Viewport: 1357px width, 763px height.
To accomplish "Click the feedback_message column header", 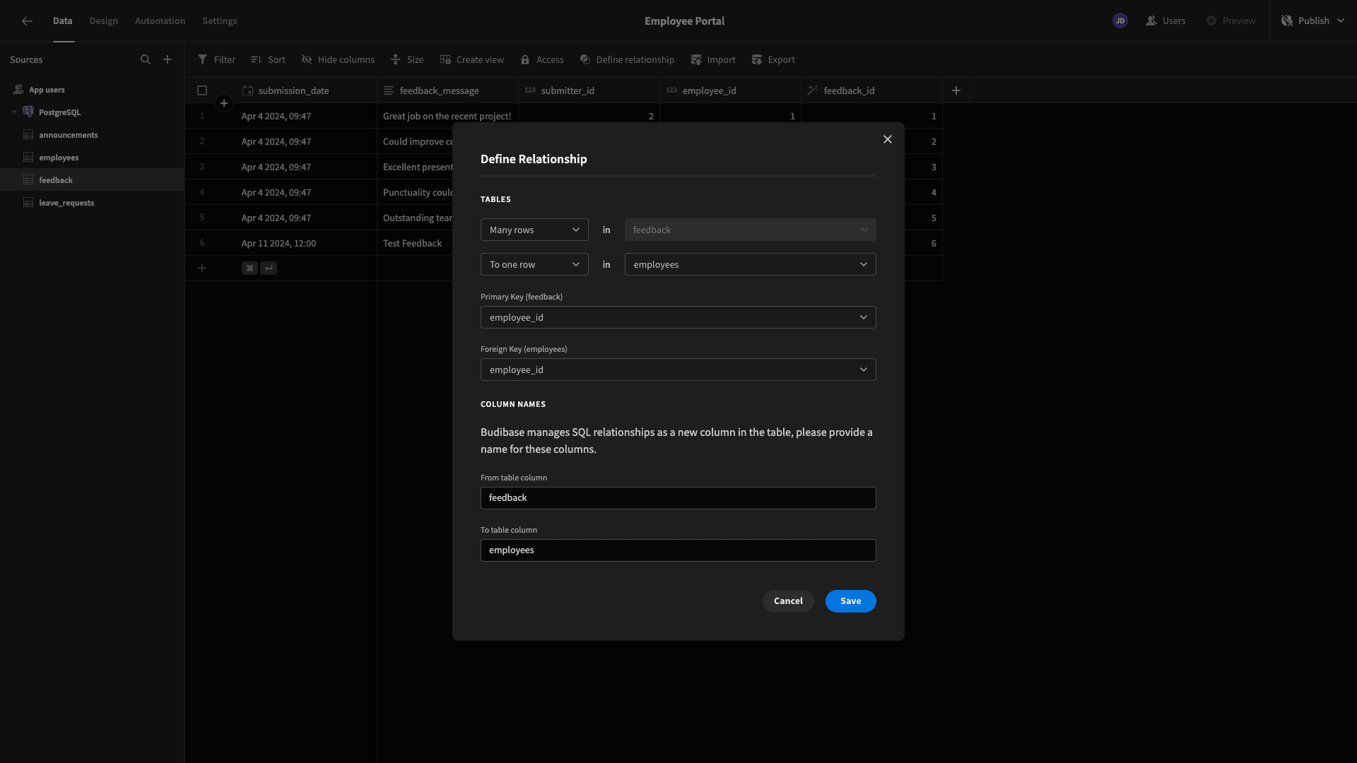I will coord(447,90).
